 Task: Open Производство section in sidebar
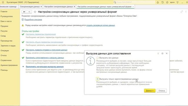pos(6,41)
